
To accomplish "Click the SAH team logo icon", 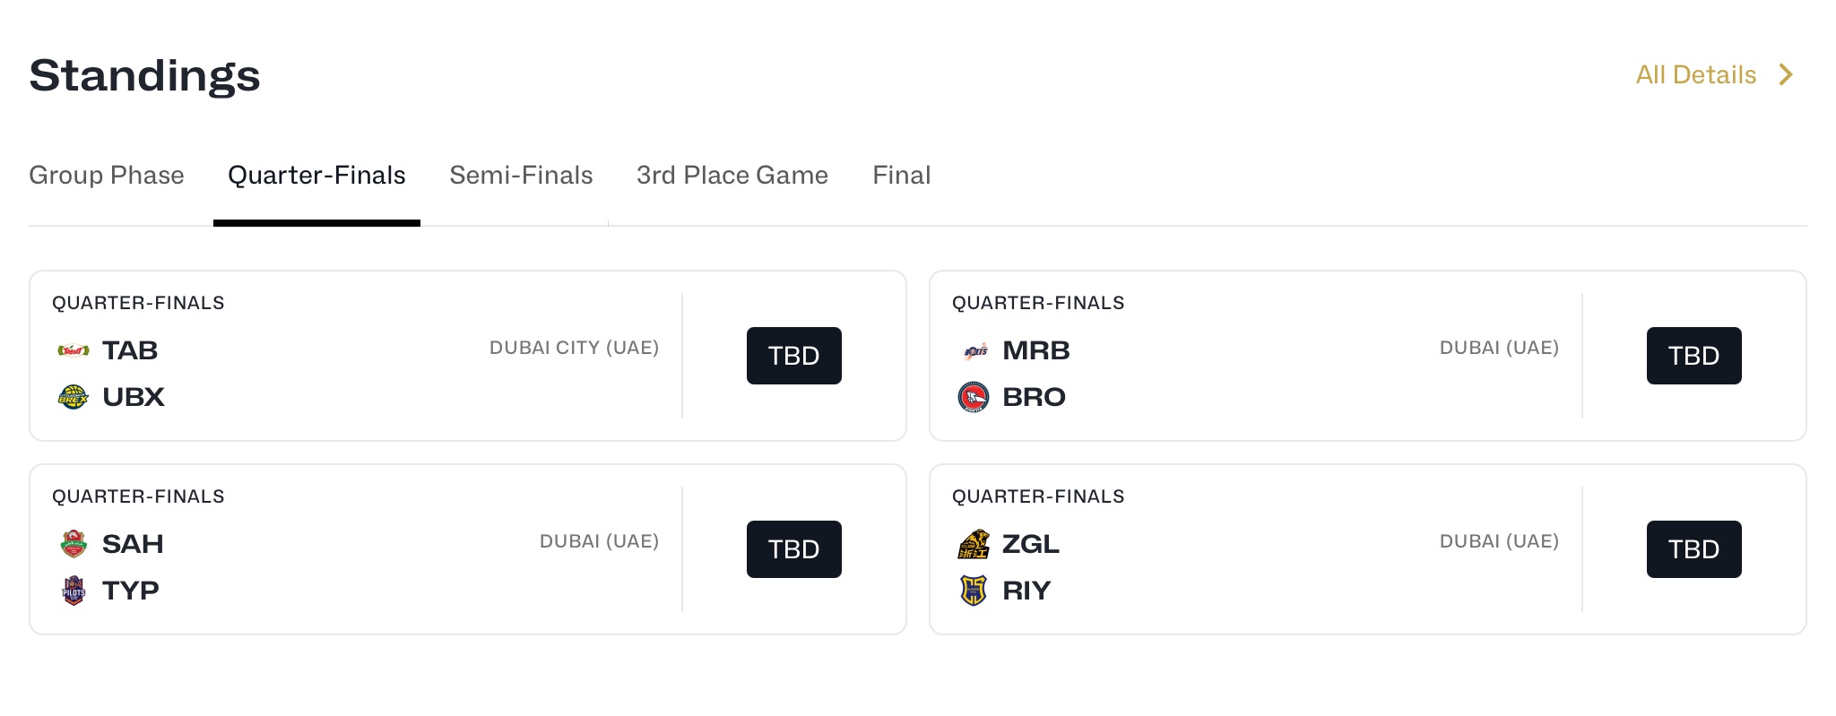I will coord(74,544).
